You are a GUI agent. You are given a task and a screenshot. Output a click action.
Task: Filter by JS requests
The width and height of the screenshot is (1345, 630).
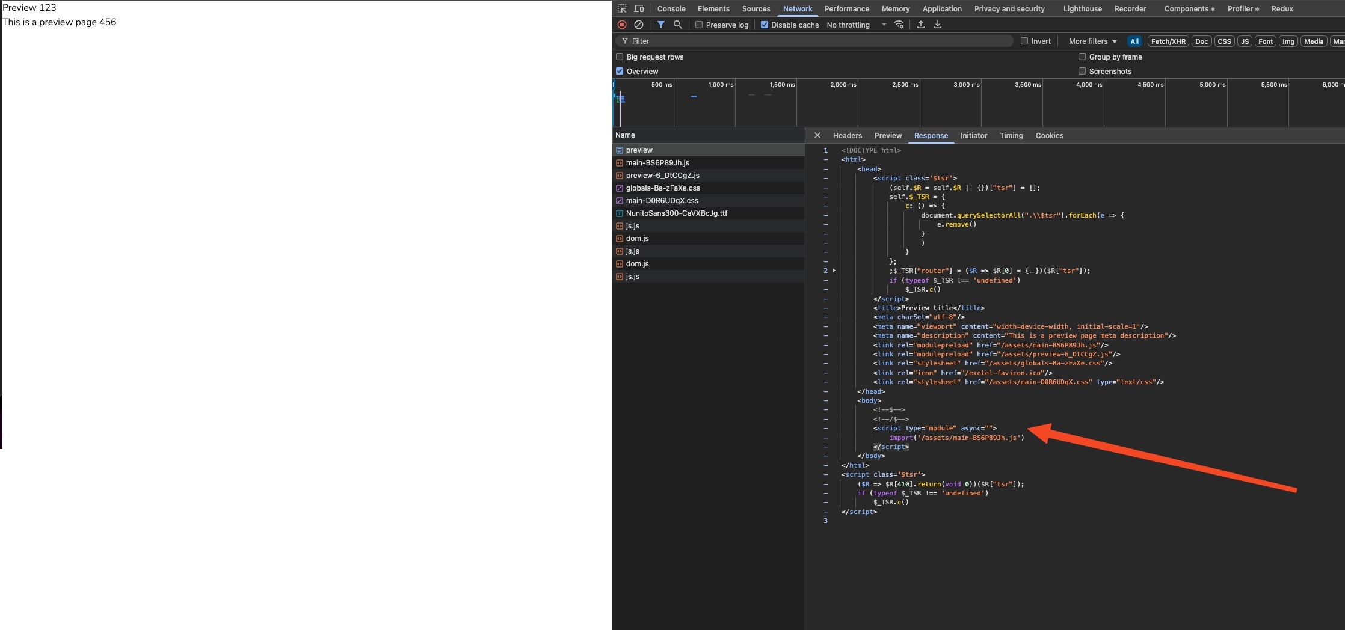tap(1245, 41)
